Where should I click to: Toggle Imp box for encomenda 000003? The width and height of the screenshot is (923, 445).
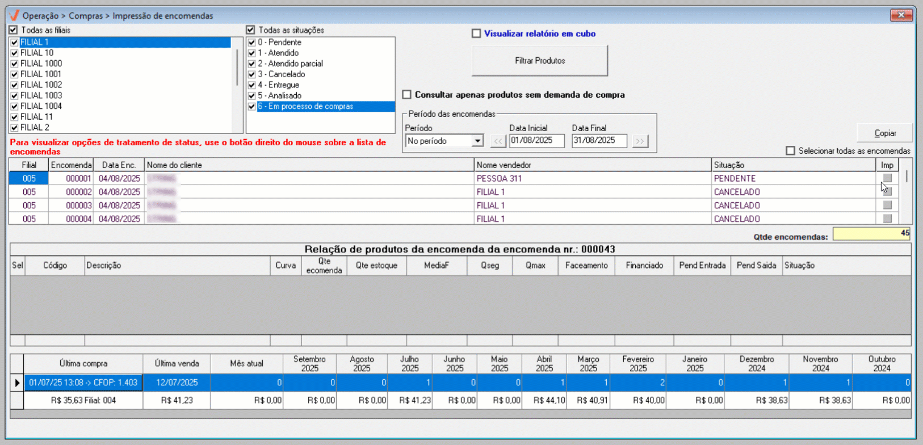(887, 205)
